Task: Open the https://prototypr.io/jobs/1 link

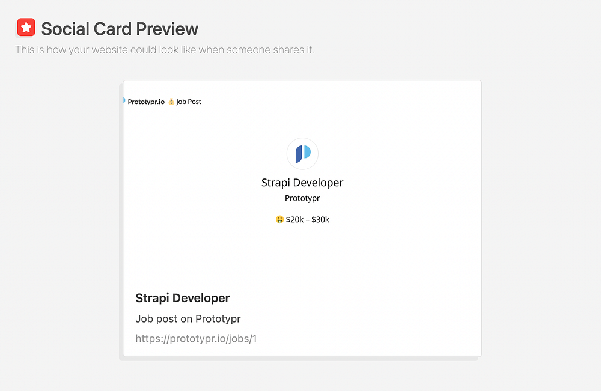Action: coord(196,339)
